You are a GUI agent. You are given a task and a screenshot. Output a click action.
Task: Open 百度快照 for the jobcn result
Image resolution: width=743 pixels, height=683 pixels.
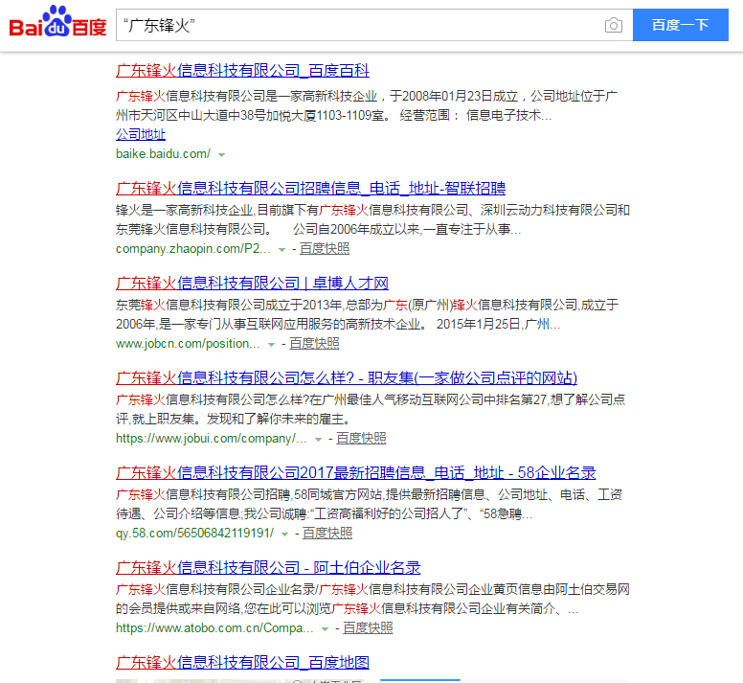[x=314, y=344]
